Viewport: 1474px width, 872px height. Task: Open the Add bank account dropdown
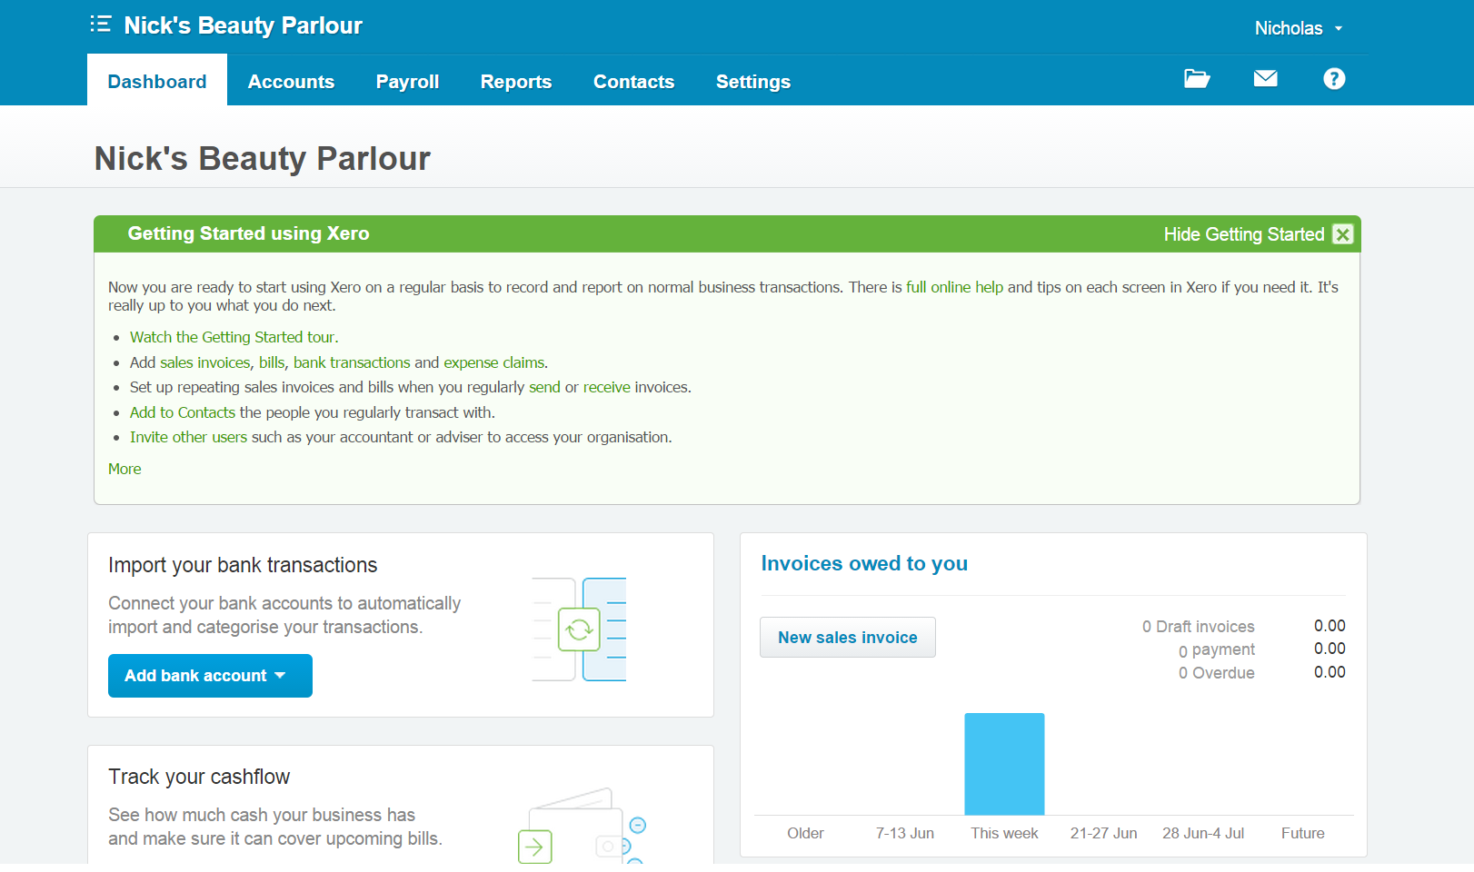[210, 676]
